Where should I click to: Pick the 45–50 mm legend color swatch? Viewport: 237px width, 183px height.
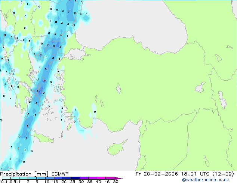click(110, 178)
